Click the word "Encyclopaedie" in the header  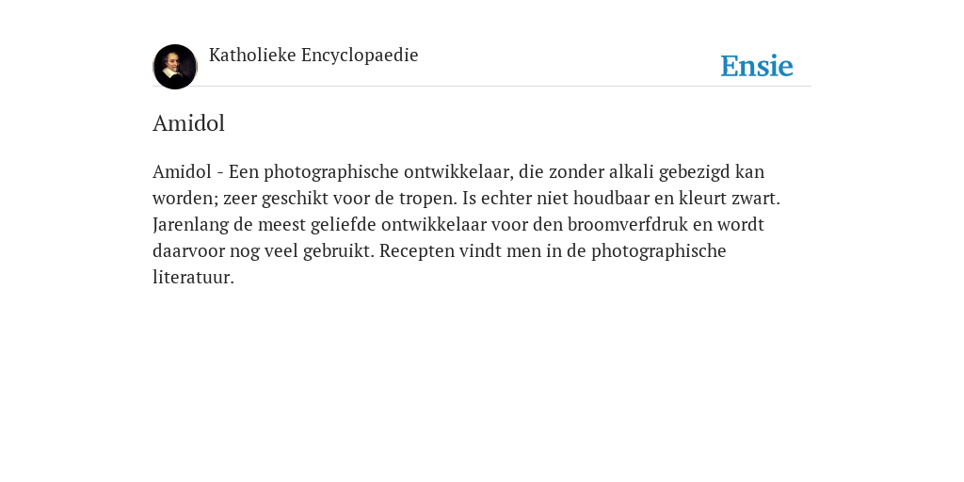click(360, 56)
